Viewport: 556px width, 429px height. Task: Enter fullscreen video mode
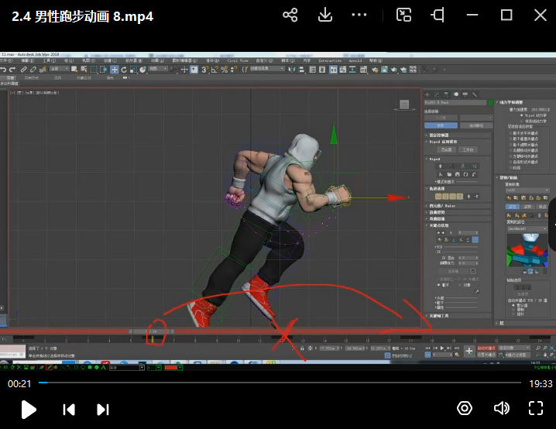tap(535, 408)
